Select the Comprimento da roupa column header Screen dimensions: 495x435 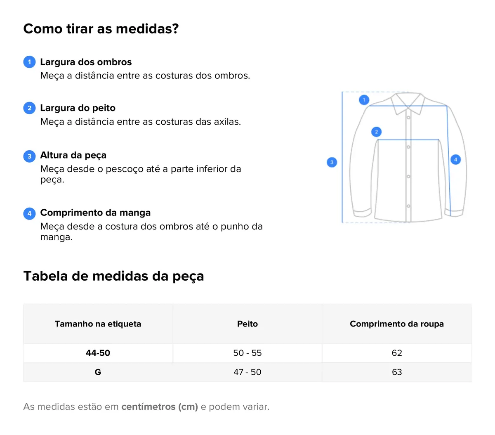coord(397,324)
